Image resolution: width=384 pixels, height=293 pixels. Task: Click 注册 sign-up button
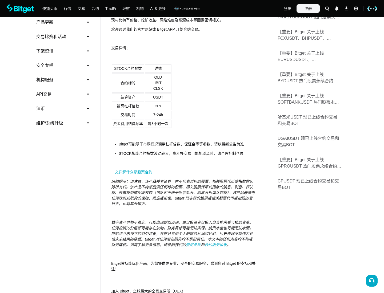click(308, 9)
